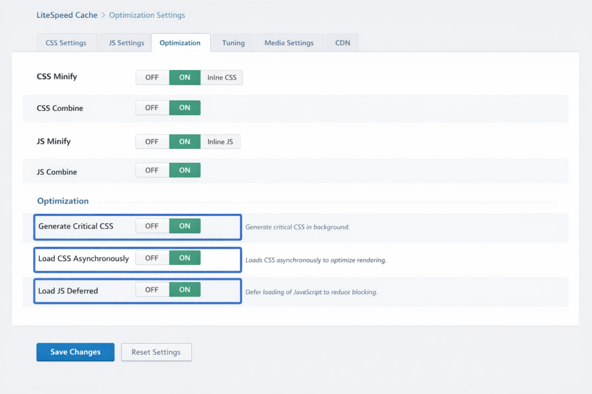Disable Generate Critical CSS

click(x=152, y=226)
